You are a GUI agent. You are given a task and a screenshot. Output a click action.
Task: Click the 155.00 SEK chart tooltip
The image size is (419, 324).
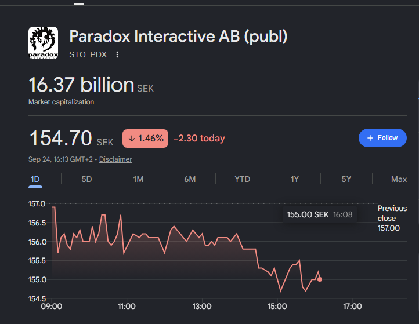320,214
